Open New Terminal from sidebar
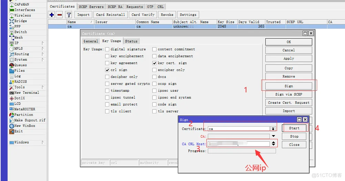 (26, 93)
